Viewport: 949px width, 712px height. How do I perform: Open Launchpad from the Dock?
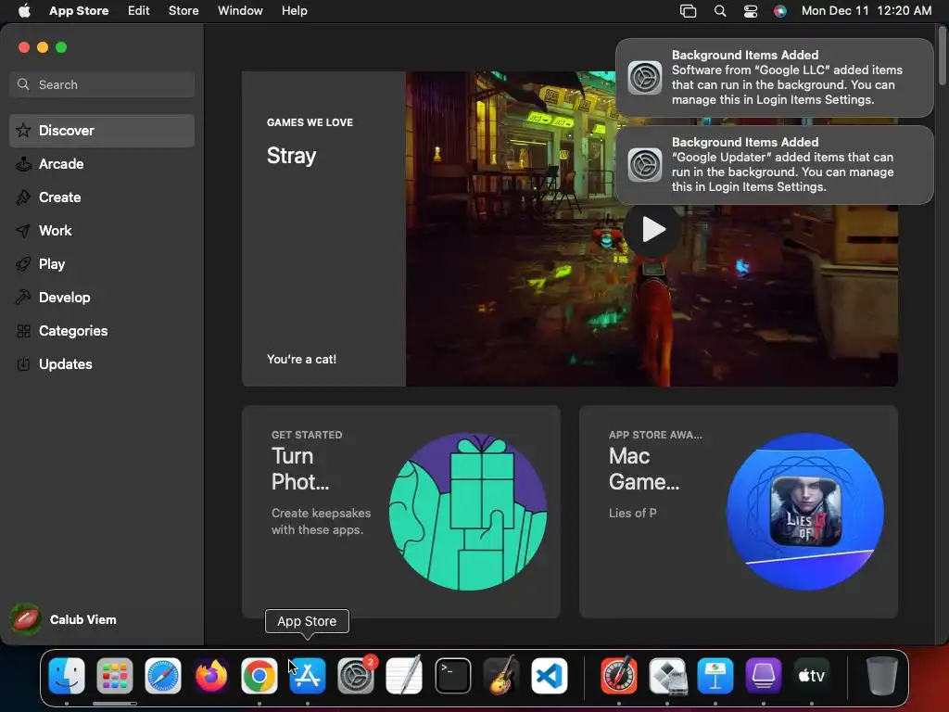(x=114, y=675)
